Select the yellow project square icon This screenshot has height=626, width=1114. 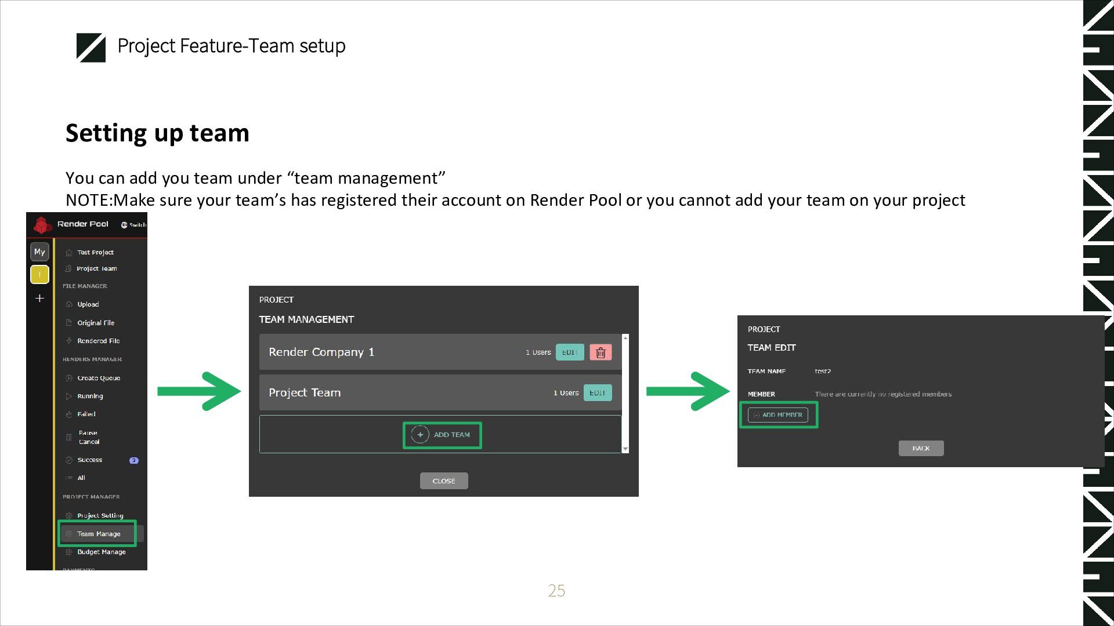(x=39, y=275)
